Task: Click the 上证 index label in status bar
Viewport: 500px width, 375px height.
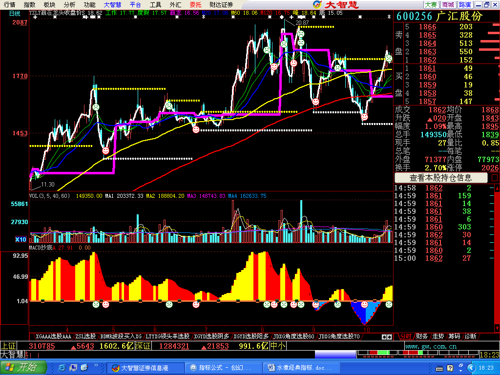Action: 8,346
